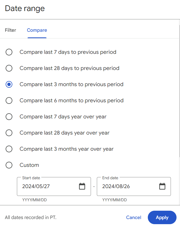180x229 pixels.
Task: Click the Apply button
Action: pyautogui.click(x=162, y=217)
